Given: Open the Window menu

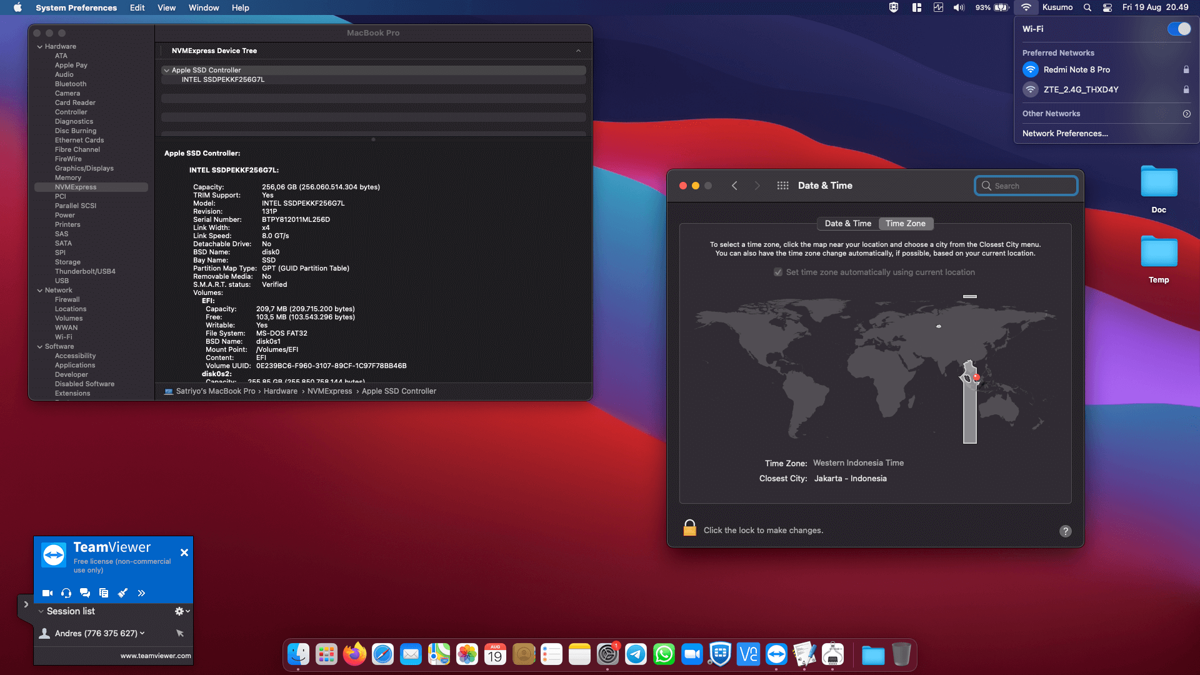Looking at the screenshot, I should click(x=204, y=7).
